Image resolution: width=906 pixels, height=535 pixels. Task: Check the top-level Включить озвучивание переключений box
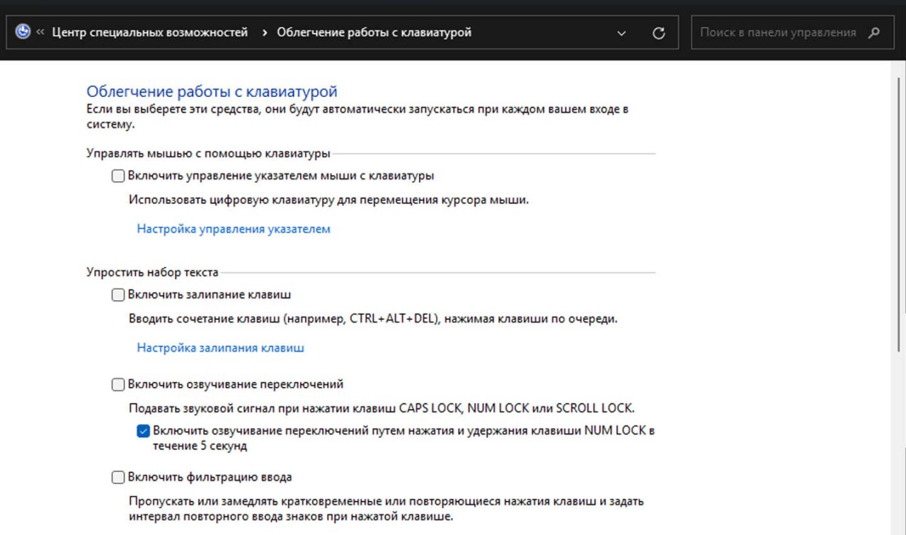118,384
